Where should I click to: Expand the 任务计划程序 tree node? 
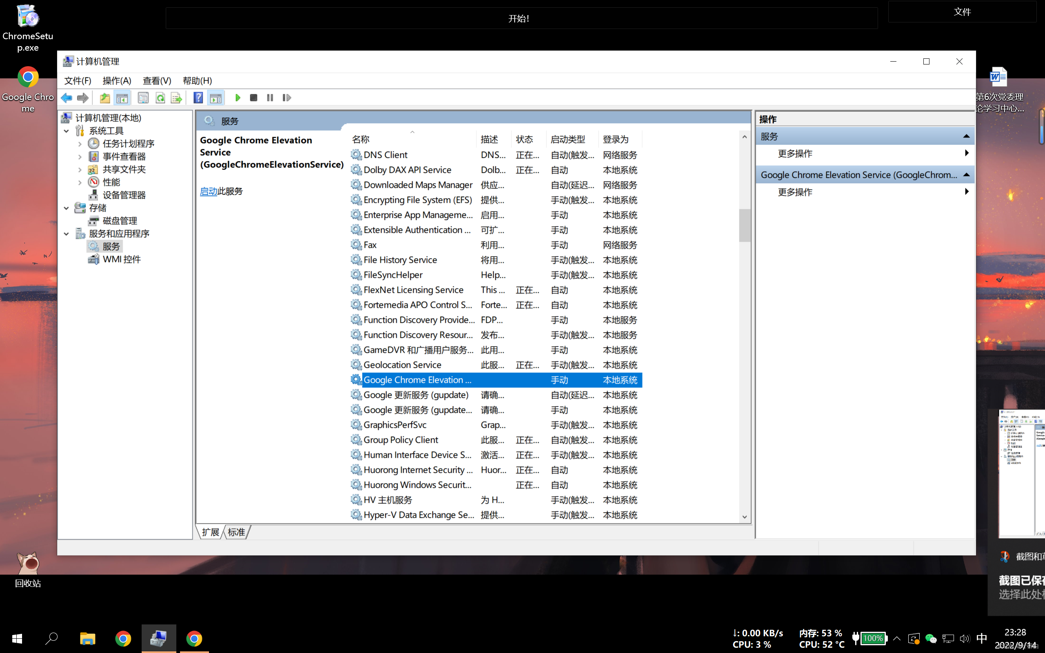click(x=80, y=144)
